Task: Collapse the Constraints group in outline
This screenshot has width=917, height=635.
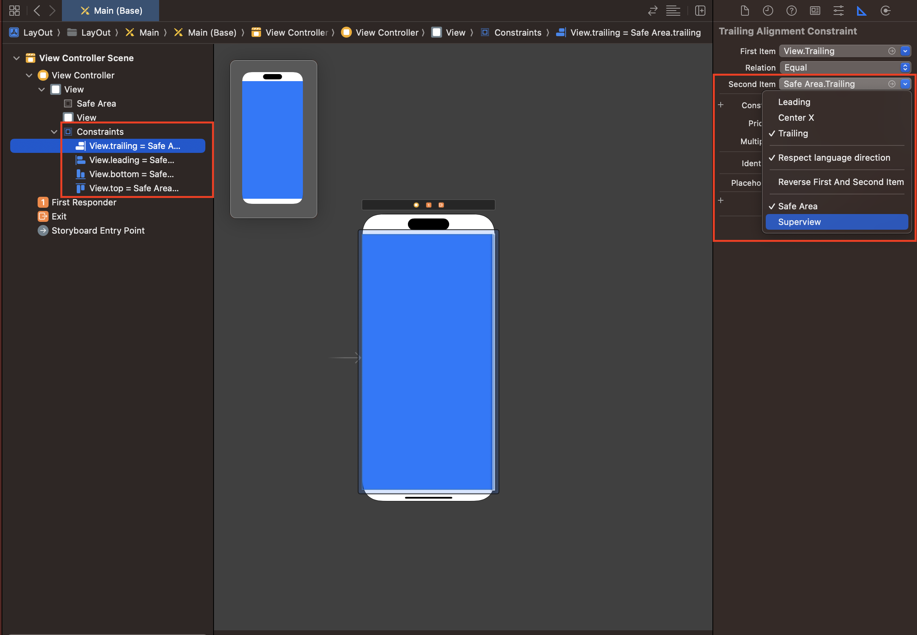Action: (54, 132)
